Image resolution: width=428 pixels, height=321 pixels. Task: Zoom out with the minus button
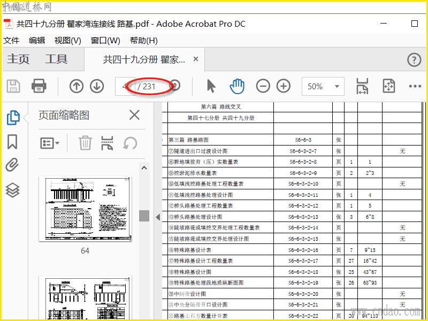point(263,86)
